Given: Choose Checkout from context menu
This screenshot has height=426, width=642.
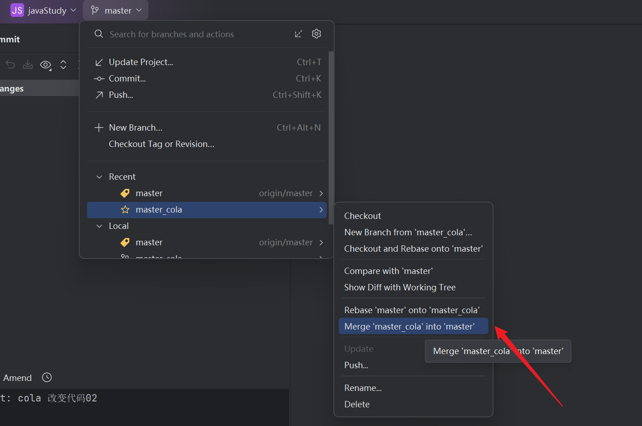Looking at the screenshot, I should (x=413, y=216).
